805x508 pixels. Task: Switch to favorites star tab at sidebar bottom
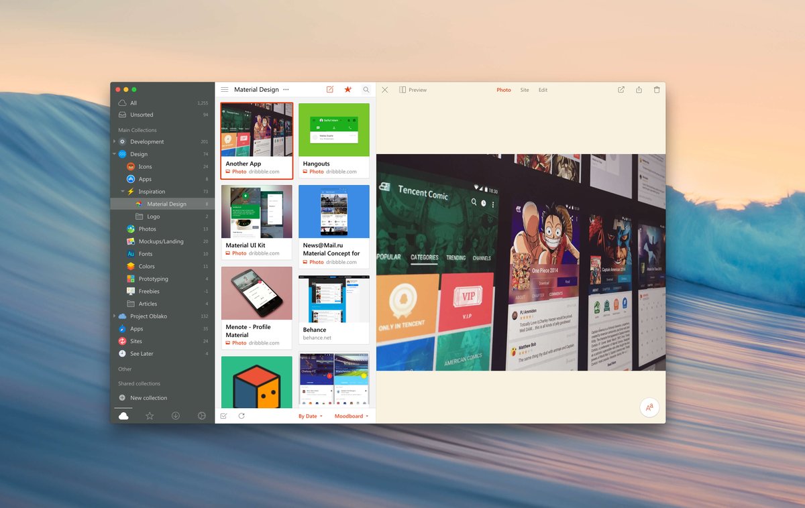click(150, 416)
